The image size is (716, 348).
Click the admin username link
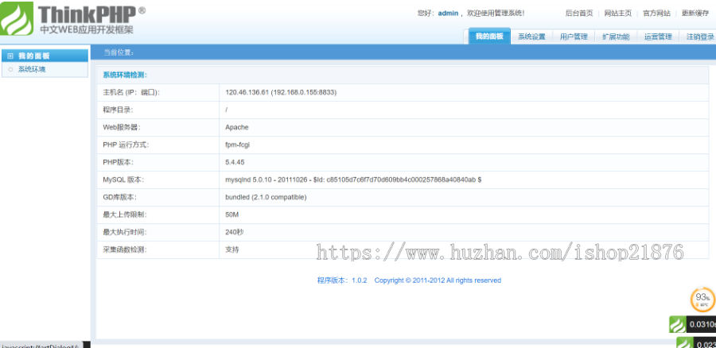click(x=448, y=14)
